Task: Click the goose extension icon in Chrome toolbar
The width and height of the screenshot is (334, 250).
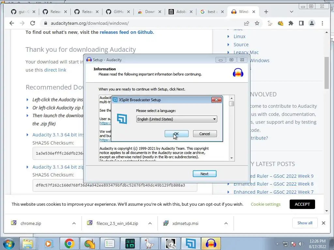Action: [x=270, y=23]
